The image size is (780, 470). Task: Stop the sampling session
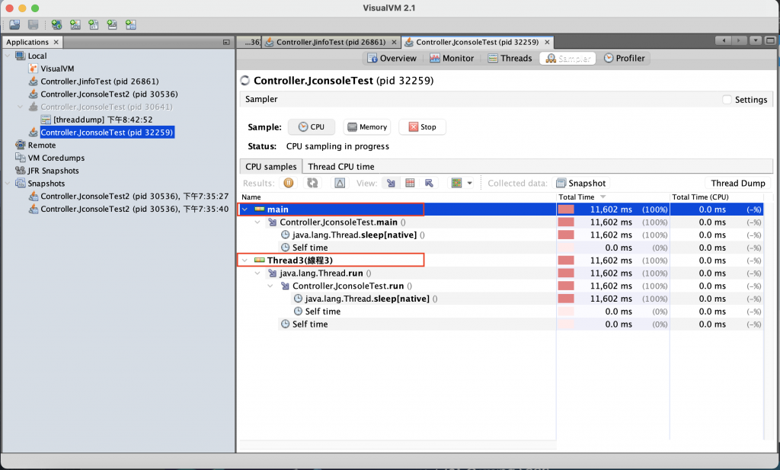[x=422, y=126]
